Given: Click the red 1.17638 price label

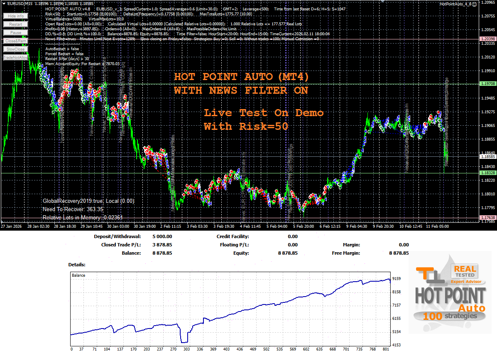Looking at the screenshot, I should pyautogui.click(x=488, y=217).
